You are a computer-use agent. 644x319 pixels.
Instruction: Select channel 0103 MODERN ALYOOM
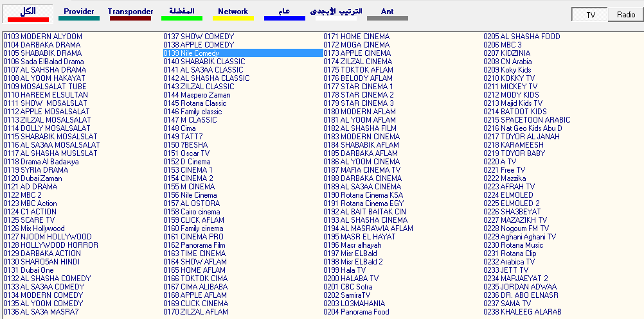point(42,37)
